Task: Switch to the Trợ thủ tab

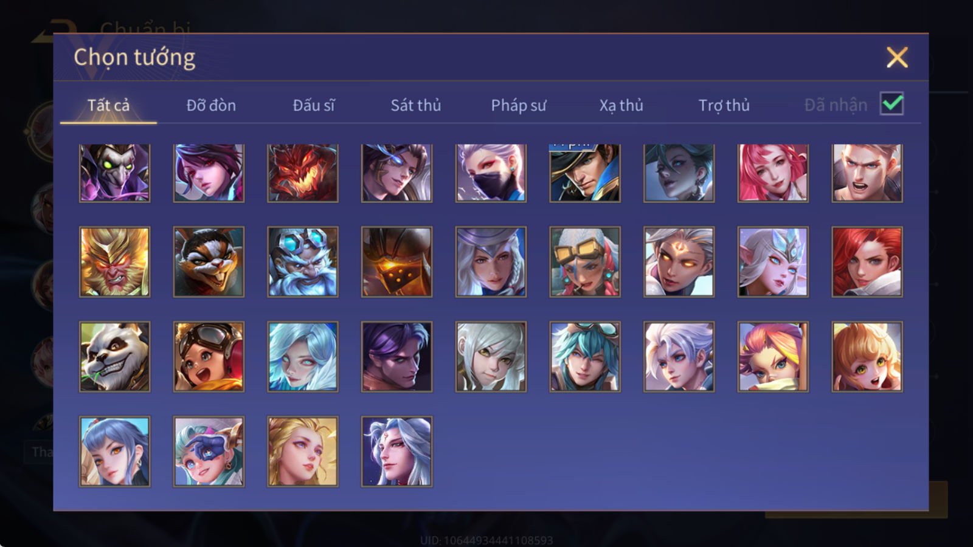Action: [x=724, y=105]
